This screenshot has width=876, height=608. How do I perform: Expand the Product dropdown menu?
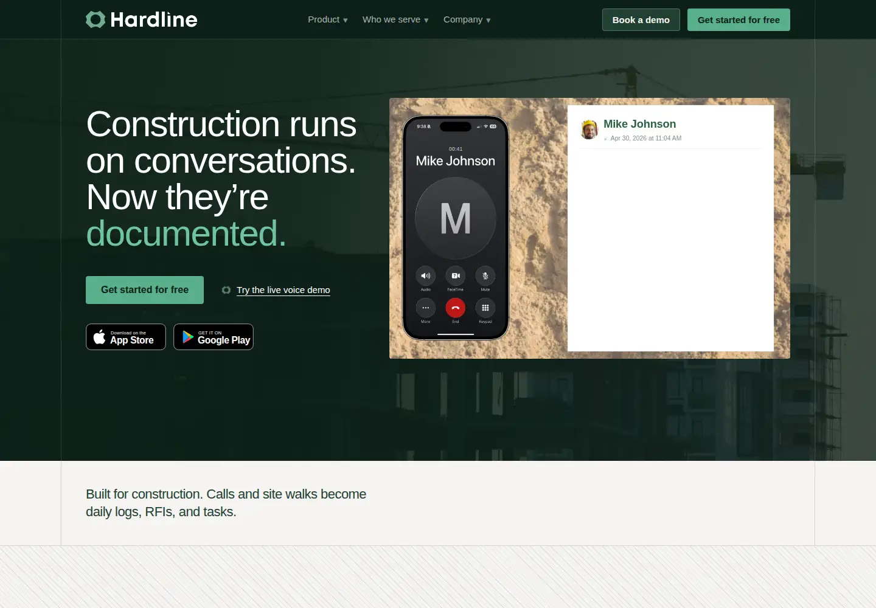point(328,19)
